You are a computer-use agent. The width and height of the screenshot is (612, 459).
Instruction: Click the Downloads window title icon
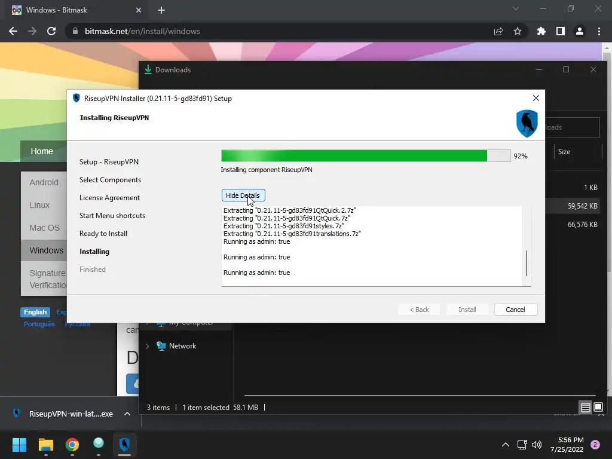coord(148,69)
